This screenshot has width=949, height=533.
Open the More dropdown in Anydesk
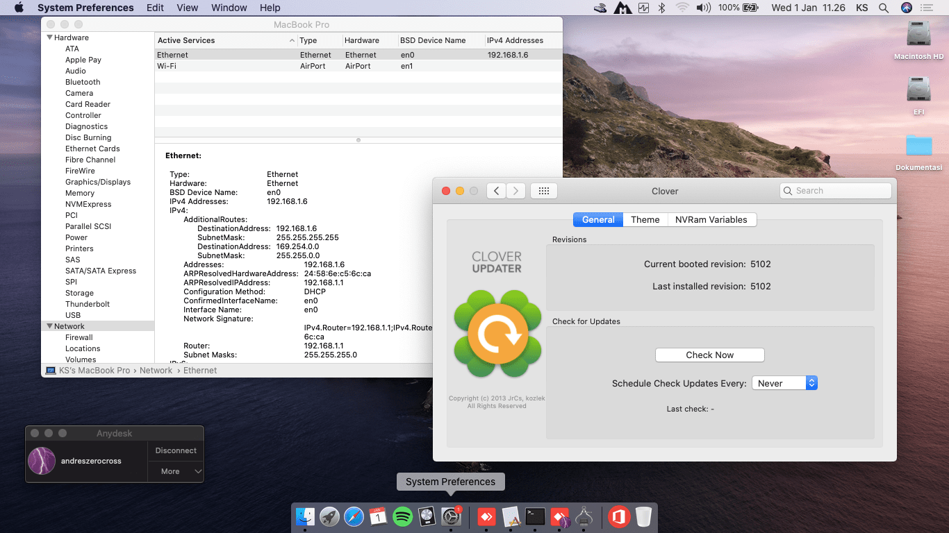pos(176,471)
